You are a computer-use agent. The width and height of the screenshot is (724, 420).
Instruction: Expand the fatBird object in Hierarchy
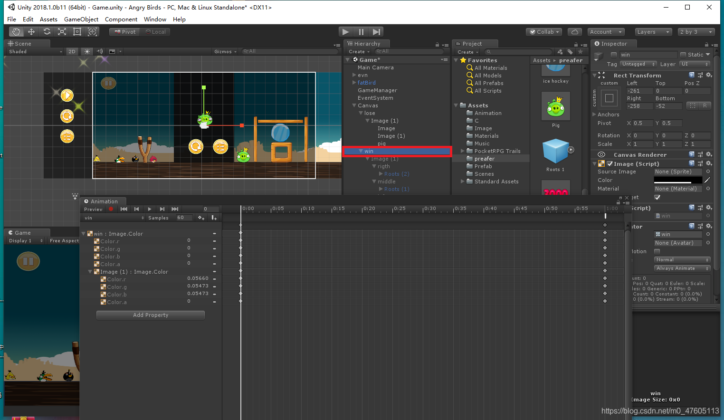[354, 83]
